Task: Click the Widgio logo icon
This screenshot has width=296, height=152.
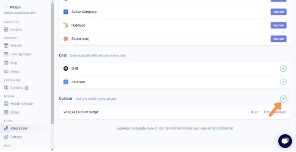Action: coord(6,7)
